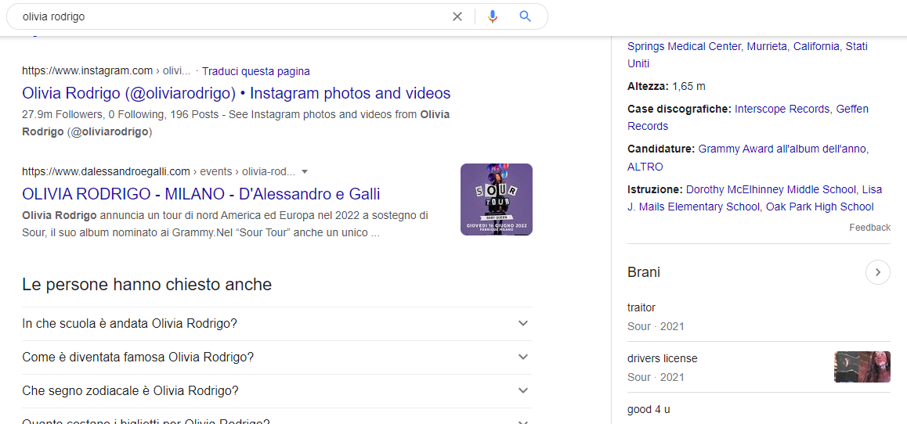
Task: Open Oak Park High School link
Action: 819,207
